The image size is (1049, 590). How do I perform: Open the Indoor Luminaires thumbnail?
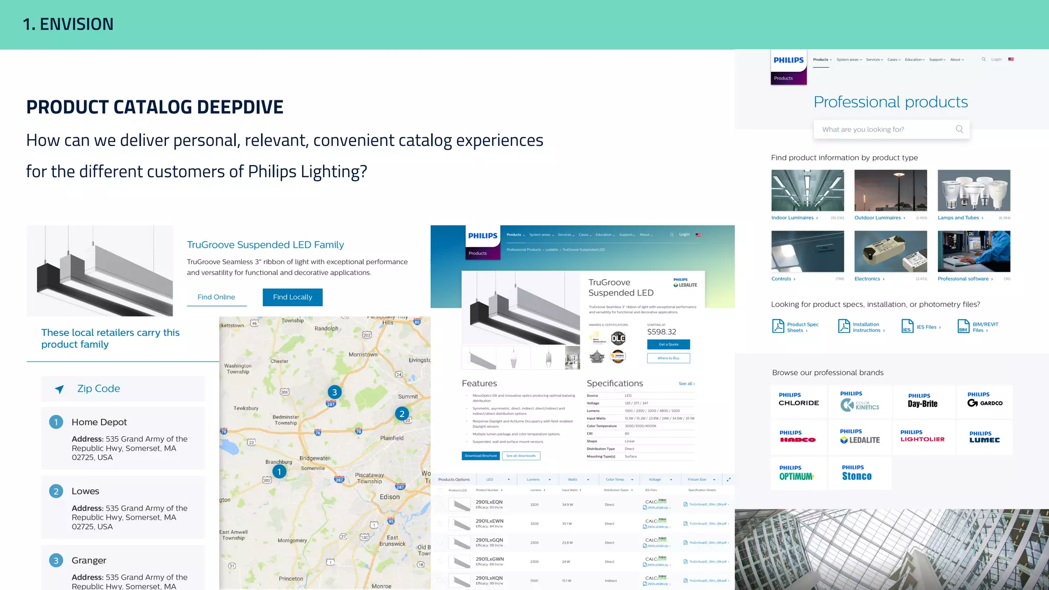click(x=808, y=190)
